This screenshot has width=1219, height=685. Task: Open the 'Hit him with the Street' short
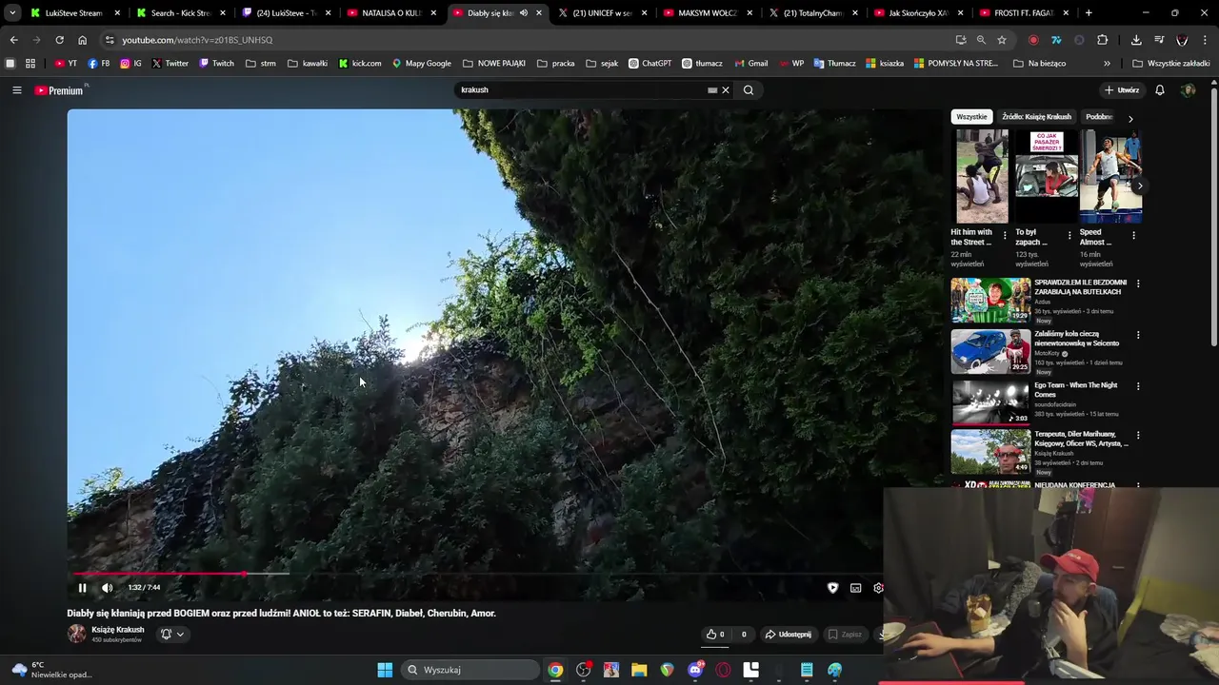pyautogui.click(x=982, y=177)
